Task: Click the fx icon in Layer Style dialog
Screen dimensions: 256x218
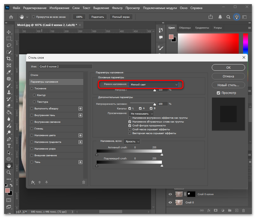Action: [x=33, y=182]
